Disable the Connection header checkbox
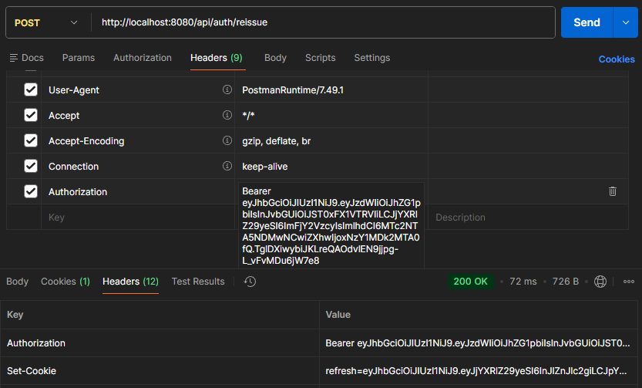Screen dimensions: 642x388 tap(31, 166)
